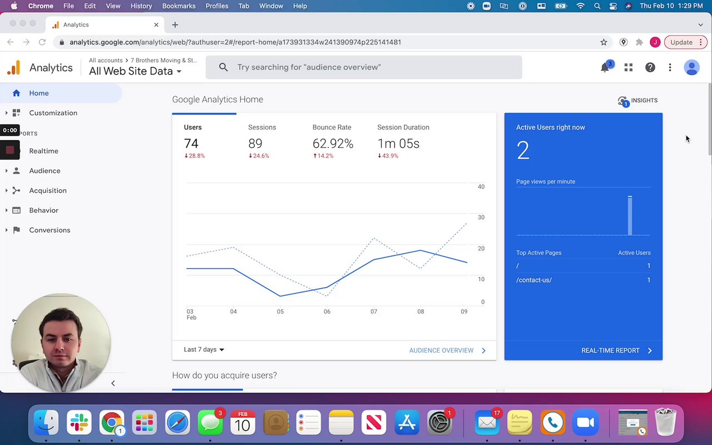Click the Conversions flag icon
This screenshot has height=445, width=712.
[16, 230]
